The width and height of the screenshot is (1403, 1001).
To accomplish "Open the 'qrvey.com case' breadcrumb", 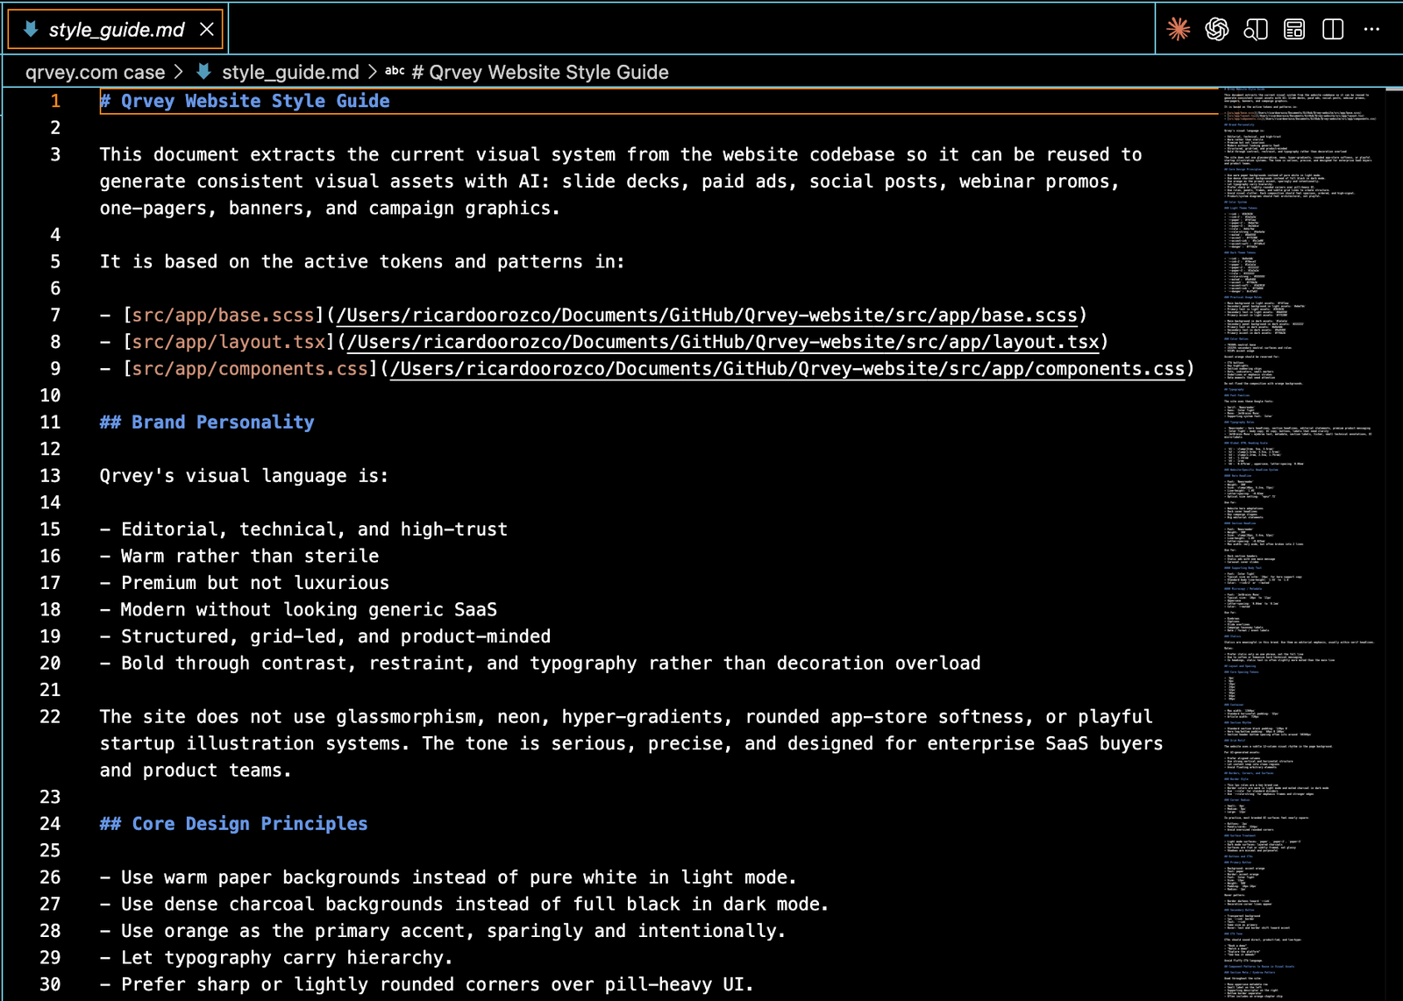I will 95,73.
